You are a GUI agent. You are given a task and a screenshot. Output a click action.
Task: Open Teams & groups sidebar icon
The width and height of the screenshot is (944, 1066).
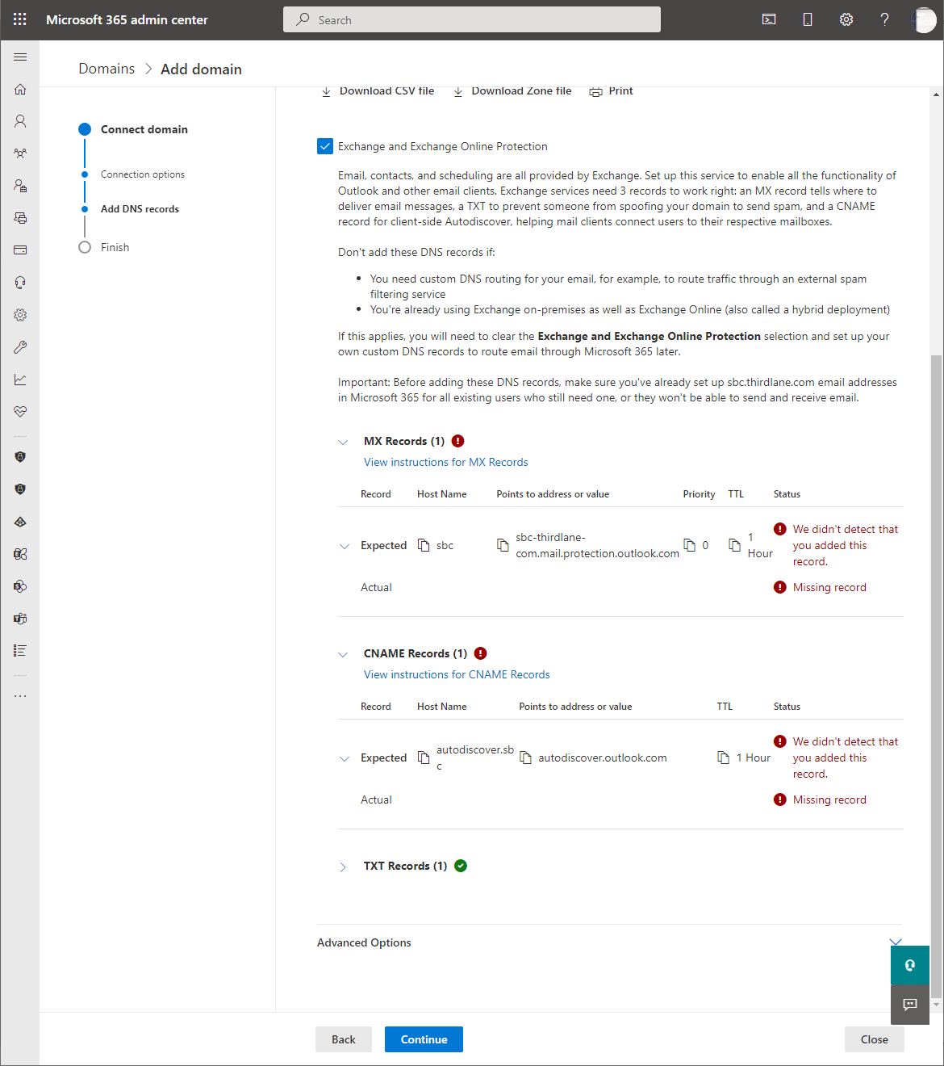20,153
